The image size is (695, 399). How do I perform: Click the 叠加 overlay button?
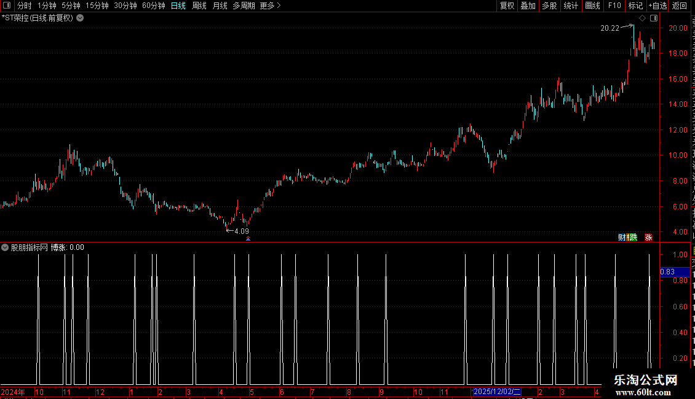click(x=528, y=6)
